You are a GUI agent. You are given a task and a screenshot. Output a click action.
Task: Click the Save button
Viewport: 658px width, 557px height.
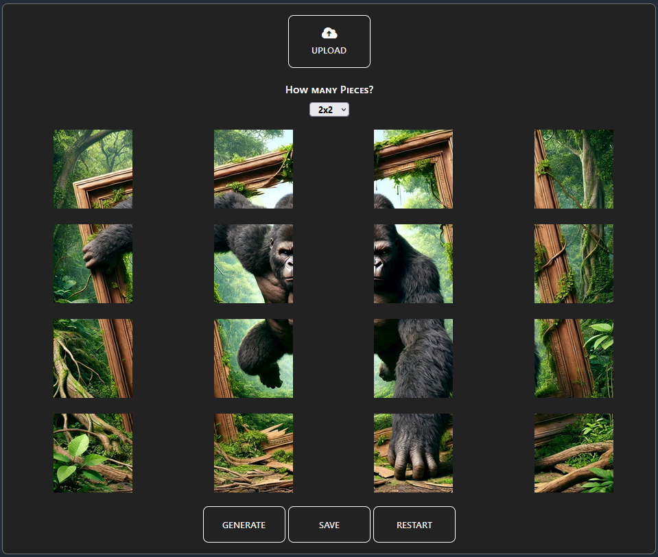coord(329,524)
